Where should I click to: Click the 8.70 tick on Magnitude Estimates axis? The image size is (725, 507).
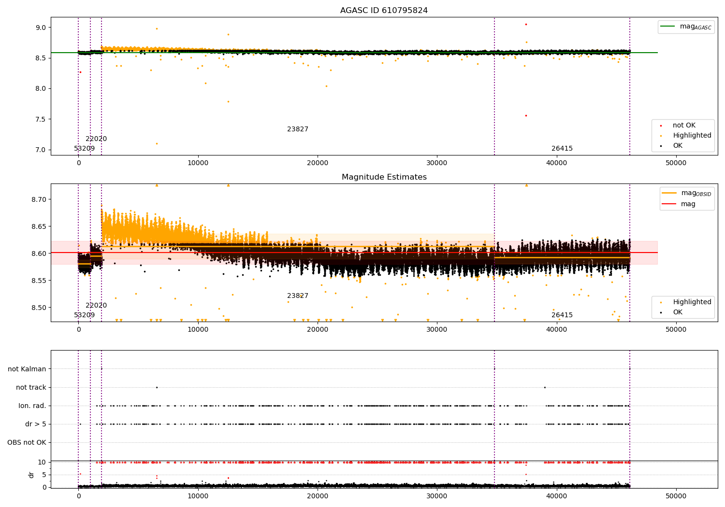39,200
